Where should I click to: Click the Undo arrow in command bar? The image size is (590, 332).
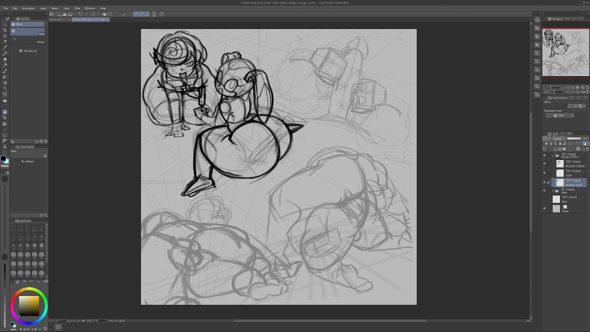[81, 14]
